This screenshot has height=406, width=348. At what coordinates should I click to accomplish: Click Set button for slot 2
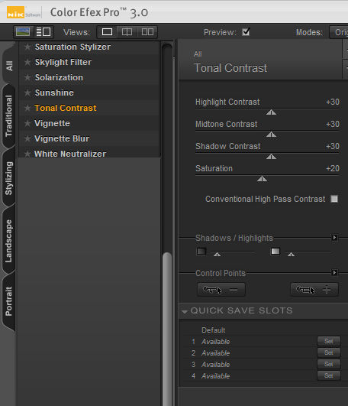click(x=329, y=352)
